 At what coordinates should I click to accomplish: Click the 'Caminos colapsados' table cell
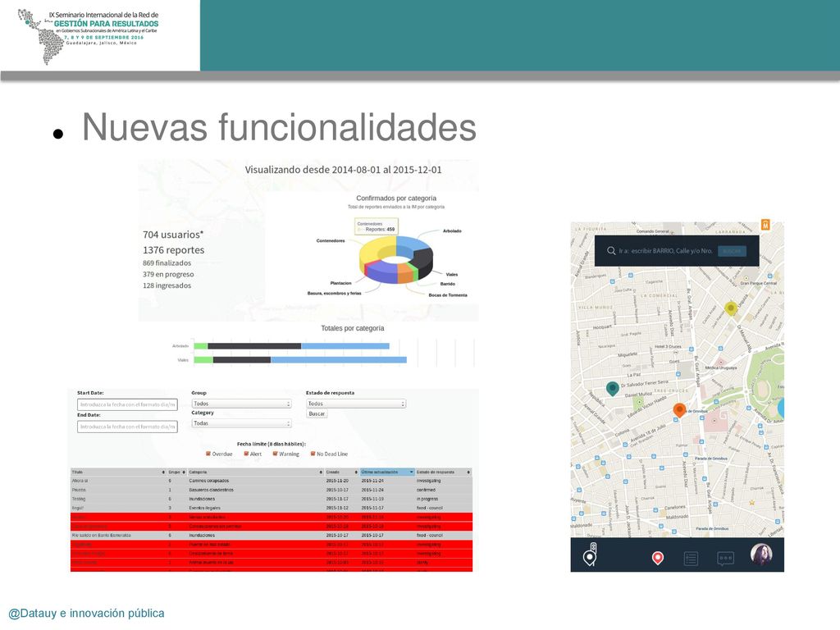click(x=209, y=481)
